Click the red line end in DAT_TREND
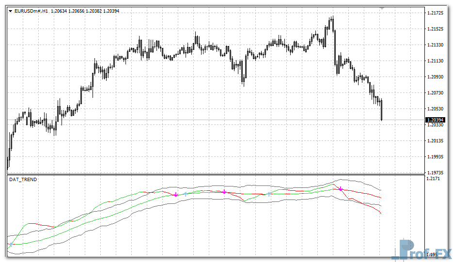The height and width of the screenshot is (262, 453). pos(381,214)
